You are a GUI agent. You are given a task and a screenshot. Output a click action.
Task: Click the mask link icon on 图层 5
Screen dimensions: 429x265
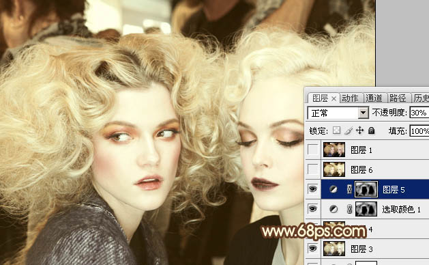click(x=349, y=189)
